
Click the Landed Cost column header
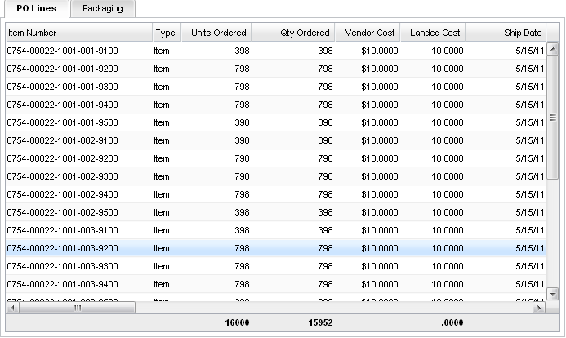[434, 33]
